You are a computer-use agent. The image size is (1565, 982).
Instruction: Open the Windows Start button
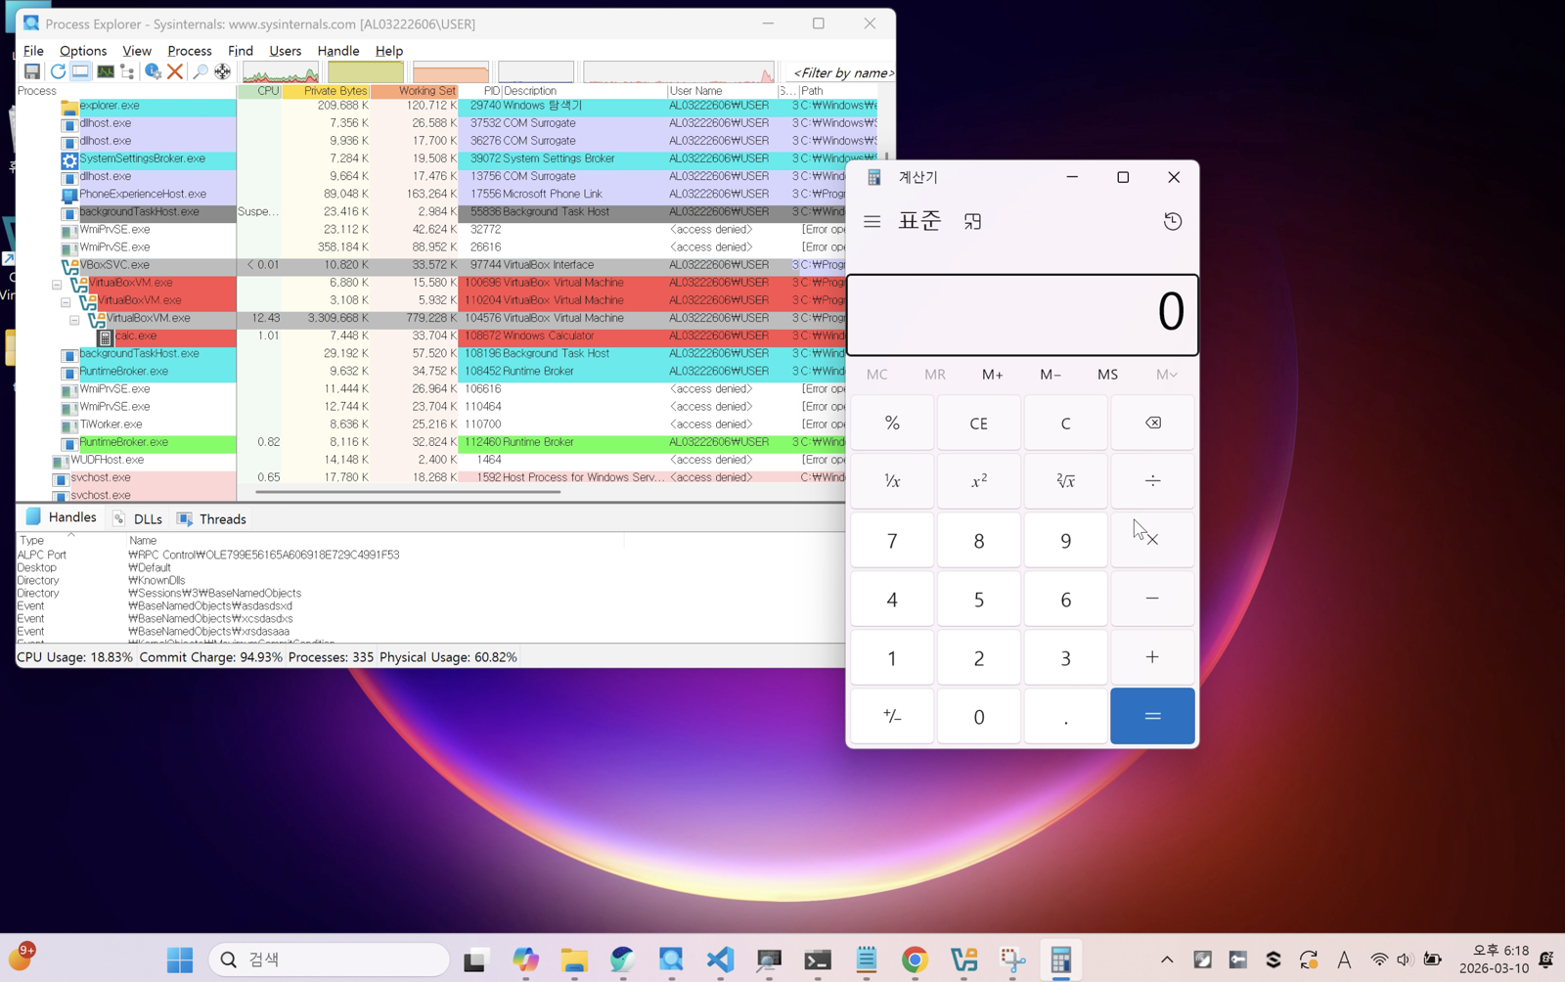point(180,960)
